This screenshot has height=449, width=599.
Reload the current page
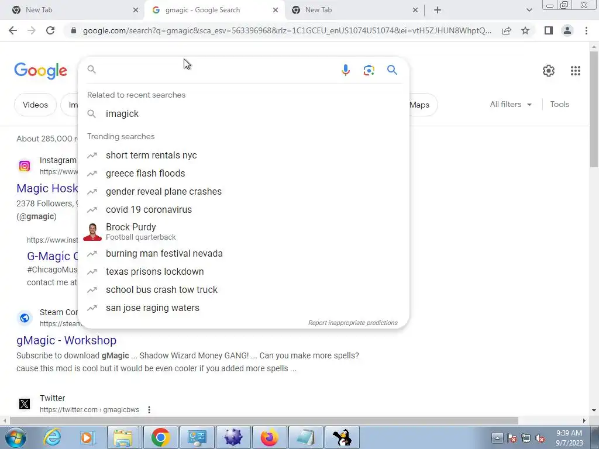point(50,30)
